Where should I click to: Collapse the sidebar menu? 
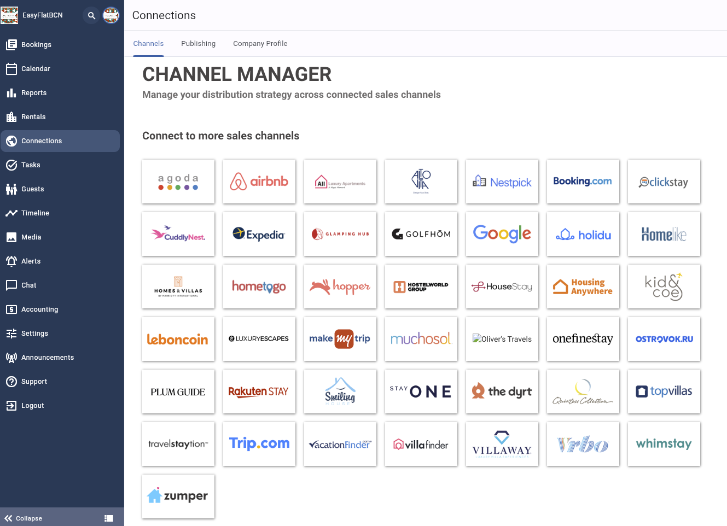click(x=24, y=518)
